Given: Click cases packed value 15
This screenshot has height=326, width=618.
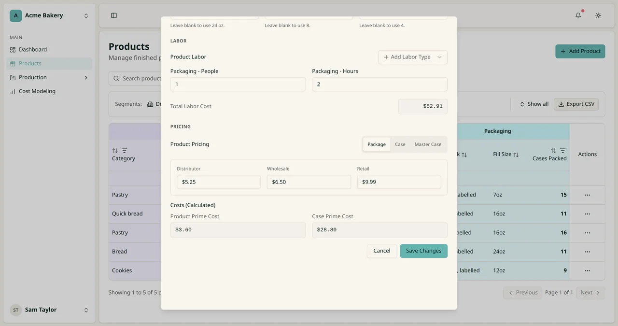Looking at the screenshot, I should (563, 195).
